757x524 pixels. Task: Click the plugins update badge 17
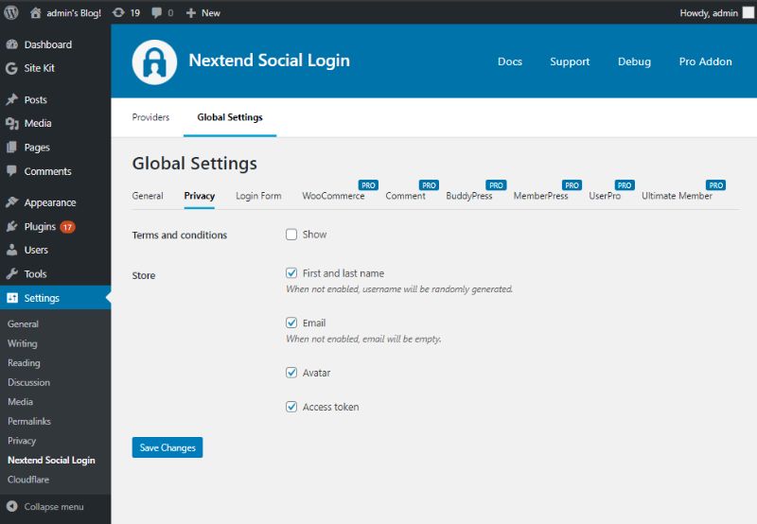tap(67, 227)
